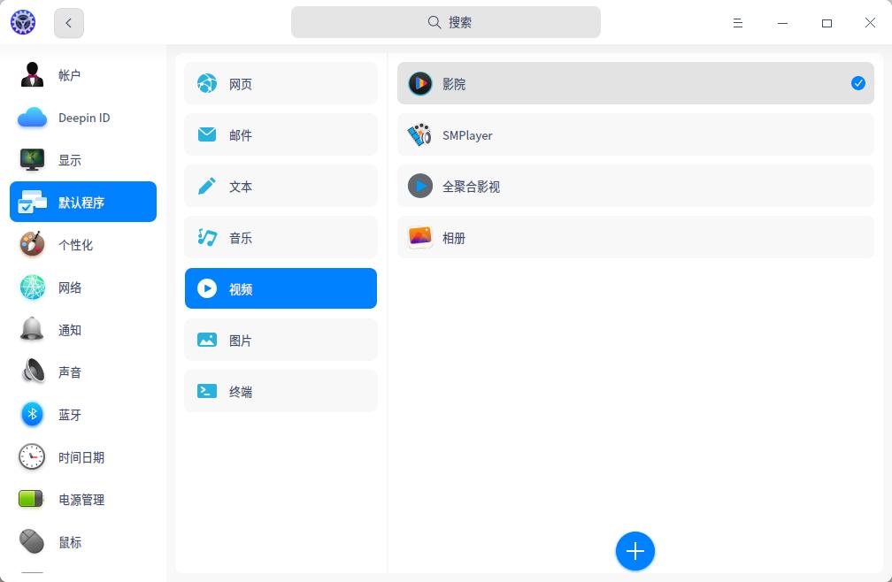Open the 图片 picture defaults category
The image size is (892, 582).
[281, 340]
